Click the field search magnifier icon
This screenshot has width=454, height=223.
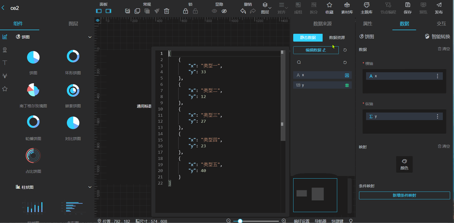pyautogui.click(x=299, y=62)
